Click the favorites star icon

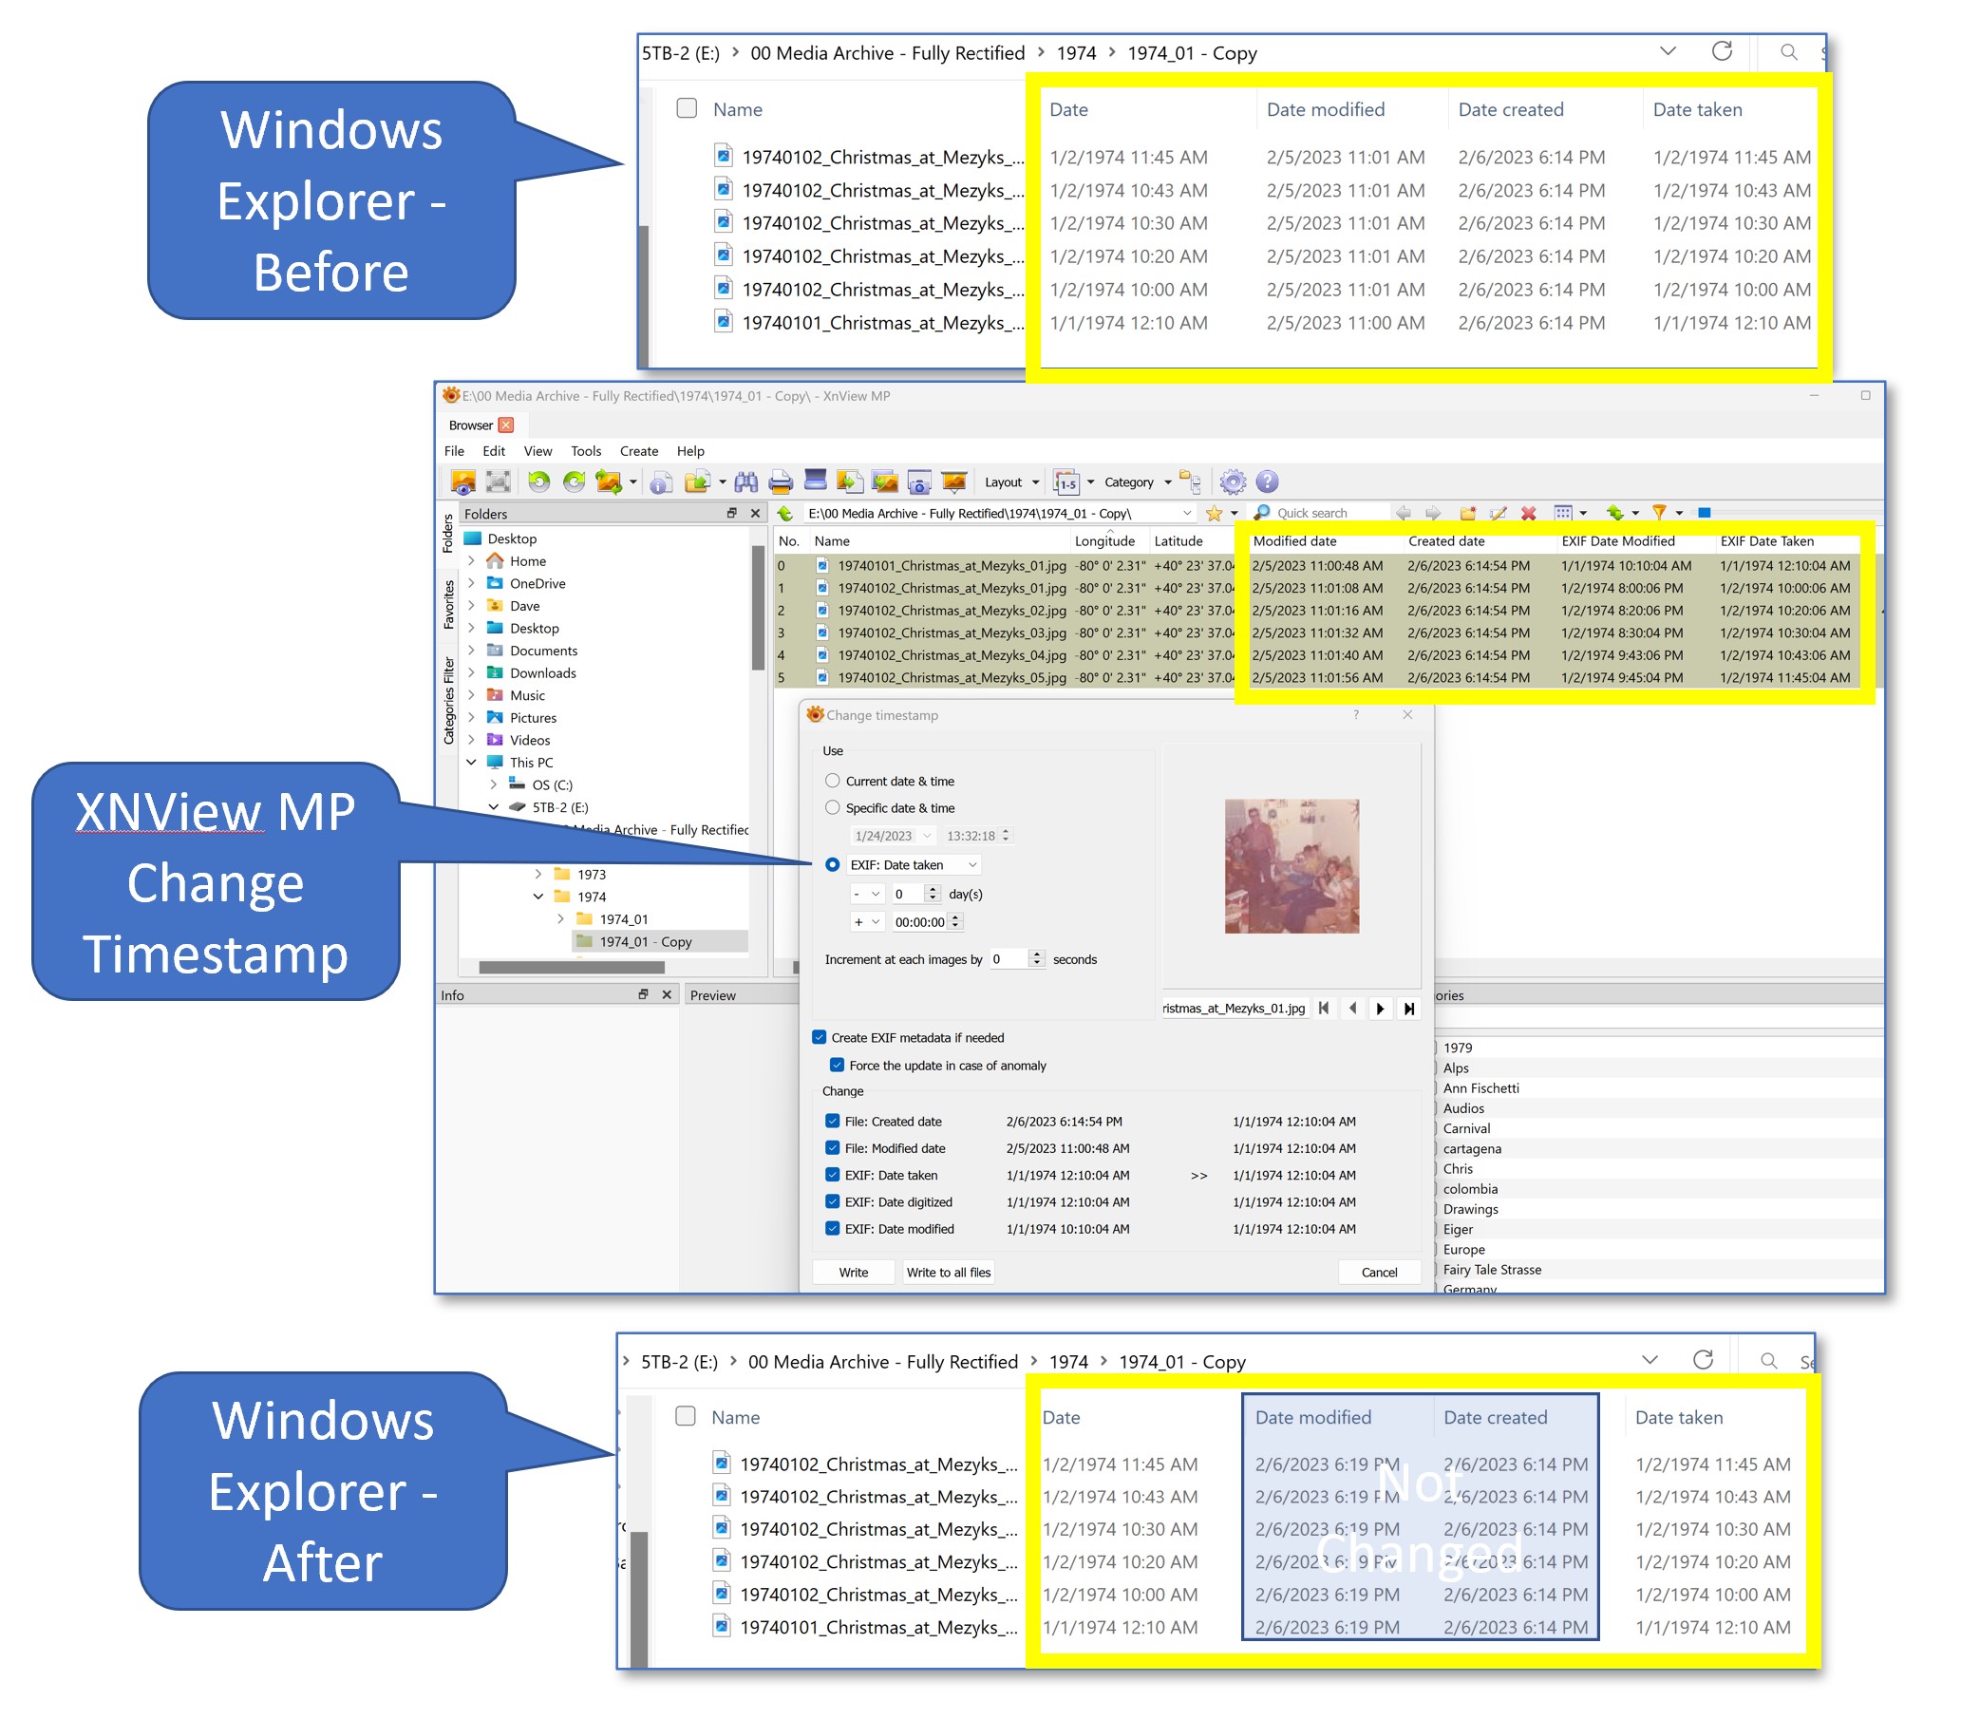click(x=1214, y=513)
